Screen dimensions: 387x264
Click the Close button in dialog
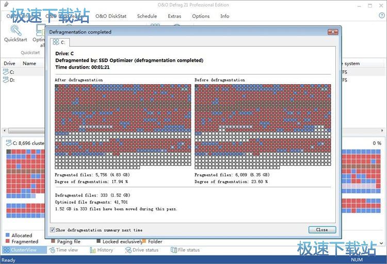(322, 229)
